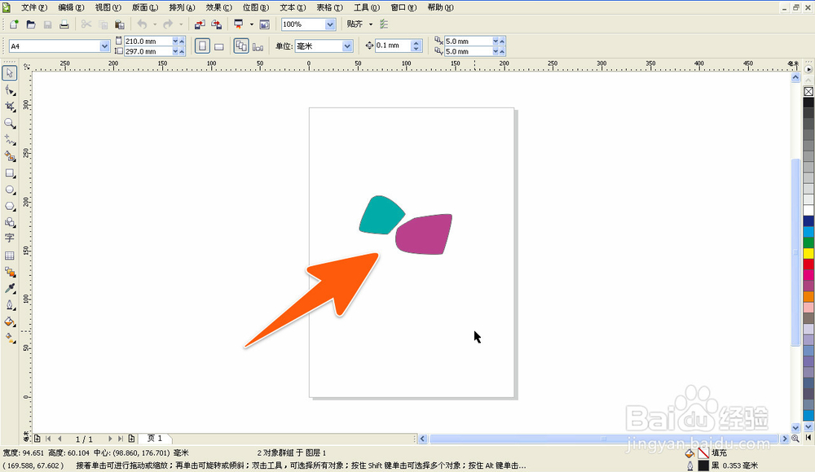Open the 视图 (View) menu
Screen dimensions: 815x472
[108, 7]
